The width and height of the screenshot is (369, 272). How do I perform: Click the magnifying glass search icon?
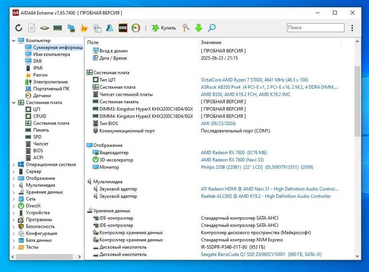coord(212,28)
